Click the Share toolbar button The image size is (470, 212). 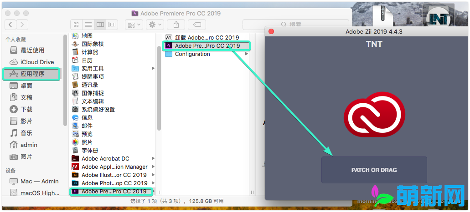pos(176,25)
